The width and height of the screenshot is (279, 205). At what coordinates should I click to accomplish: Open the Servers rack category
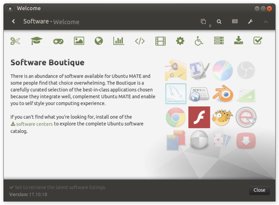pyautogui.click(x=219, y=41)
